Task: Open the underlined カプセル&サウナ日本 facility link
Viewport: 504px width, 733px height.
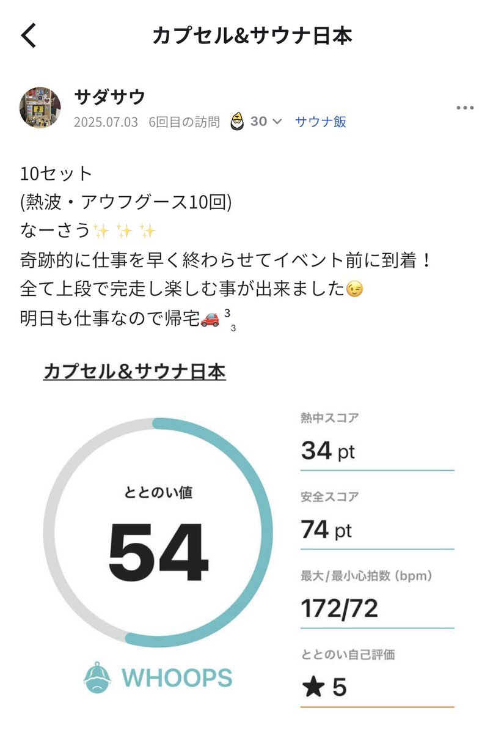Action: coord(134,372)
